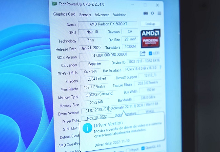Click the BIOS Version field 017.001.000.068.000000
The height and width of the screenshot is (152, 220).
tap(109, 55)
